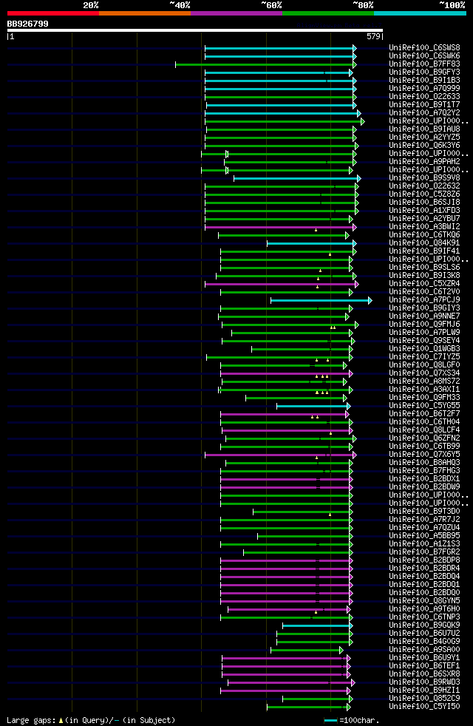The image size is (473, 726).
Task: Open hit UniRef100_B7FF83 label
Action: click(424, 64)
